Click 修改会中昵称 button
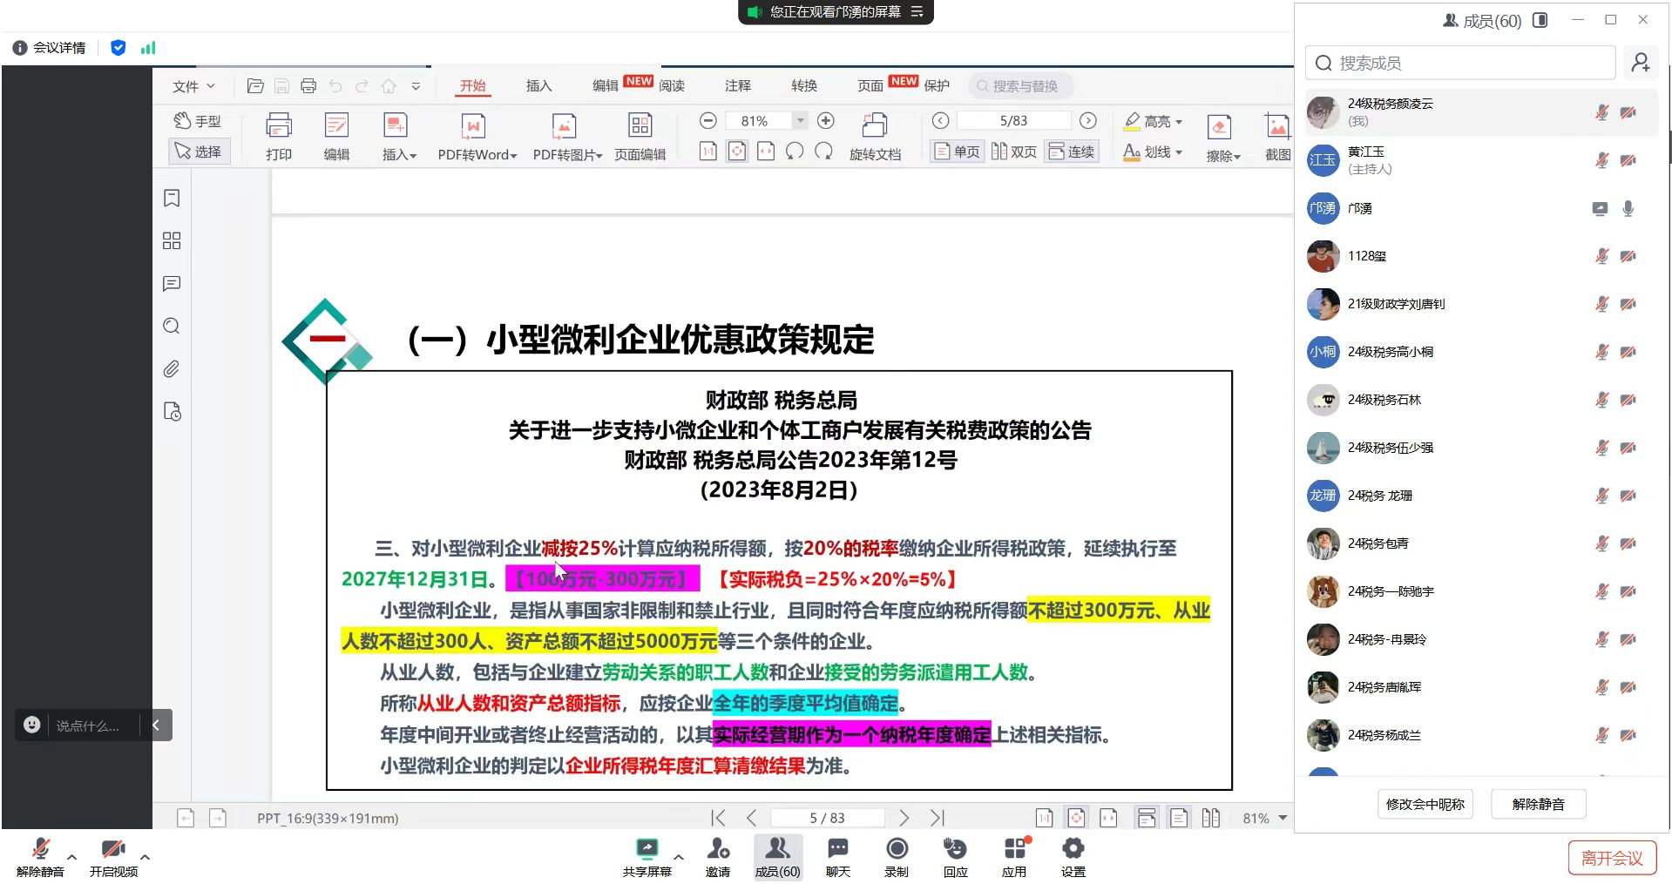 (1425, 804)
